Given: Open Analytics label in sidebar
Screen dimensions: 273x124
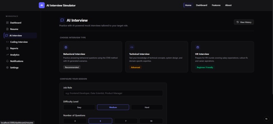Looking at the screenshot, I should coord(15,55).
